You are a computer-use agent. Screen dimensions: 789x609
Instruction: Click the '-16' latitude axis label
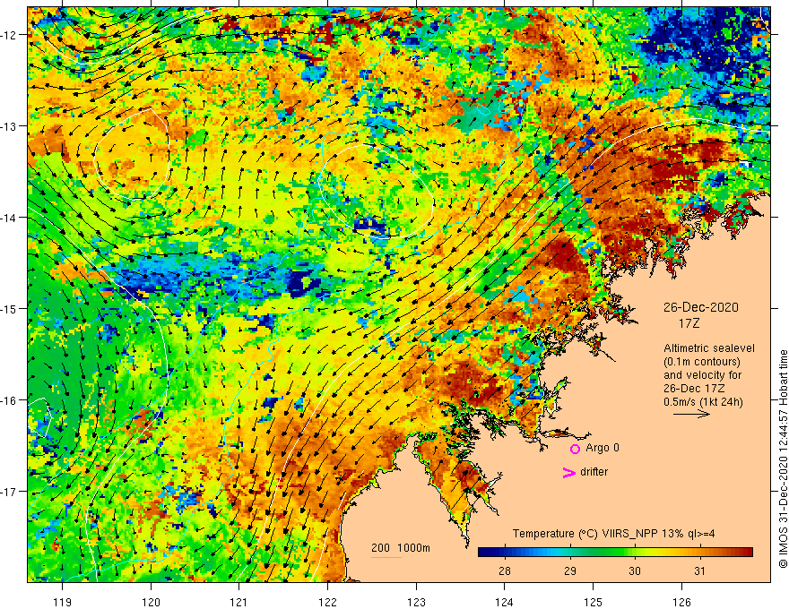coord(10,400)
